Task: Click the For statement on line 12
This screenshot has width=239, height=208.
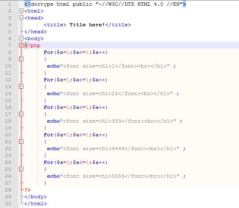Action: [x=76, y=80]
